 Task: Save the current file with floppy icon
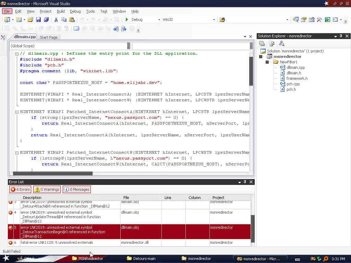tap(38, 20)
